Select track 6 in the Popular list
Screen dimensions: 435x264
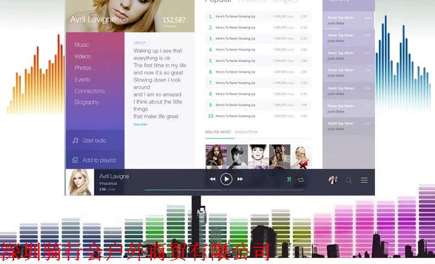(258, 72)
